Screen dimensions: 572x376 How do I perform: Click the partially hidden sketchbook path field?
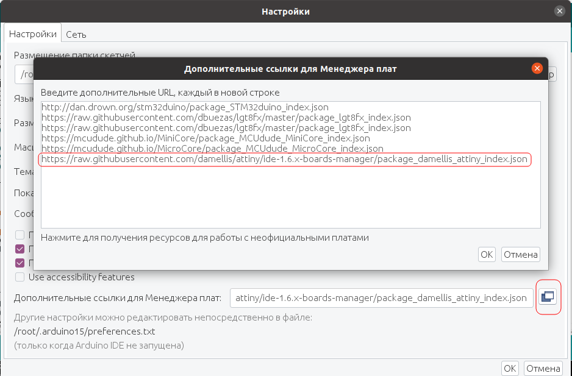point(24,74)
